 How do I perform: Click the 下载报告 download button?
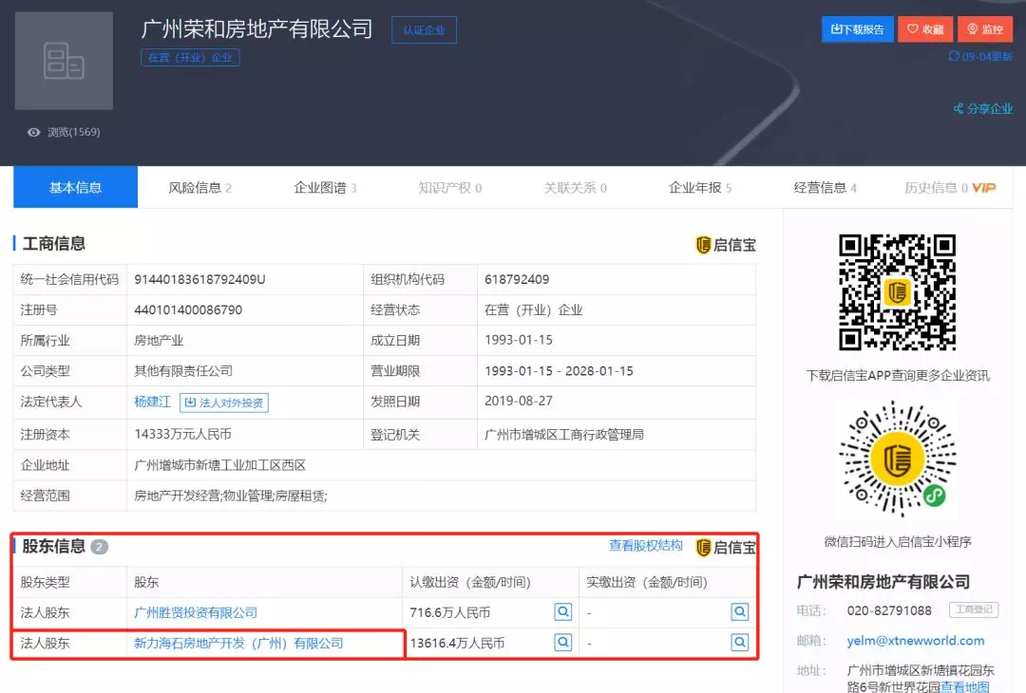tap(857, 29)
